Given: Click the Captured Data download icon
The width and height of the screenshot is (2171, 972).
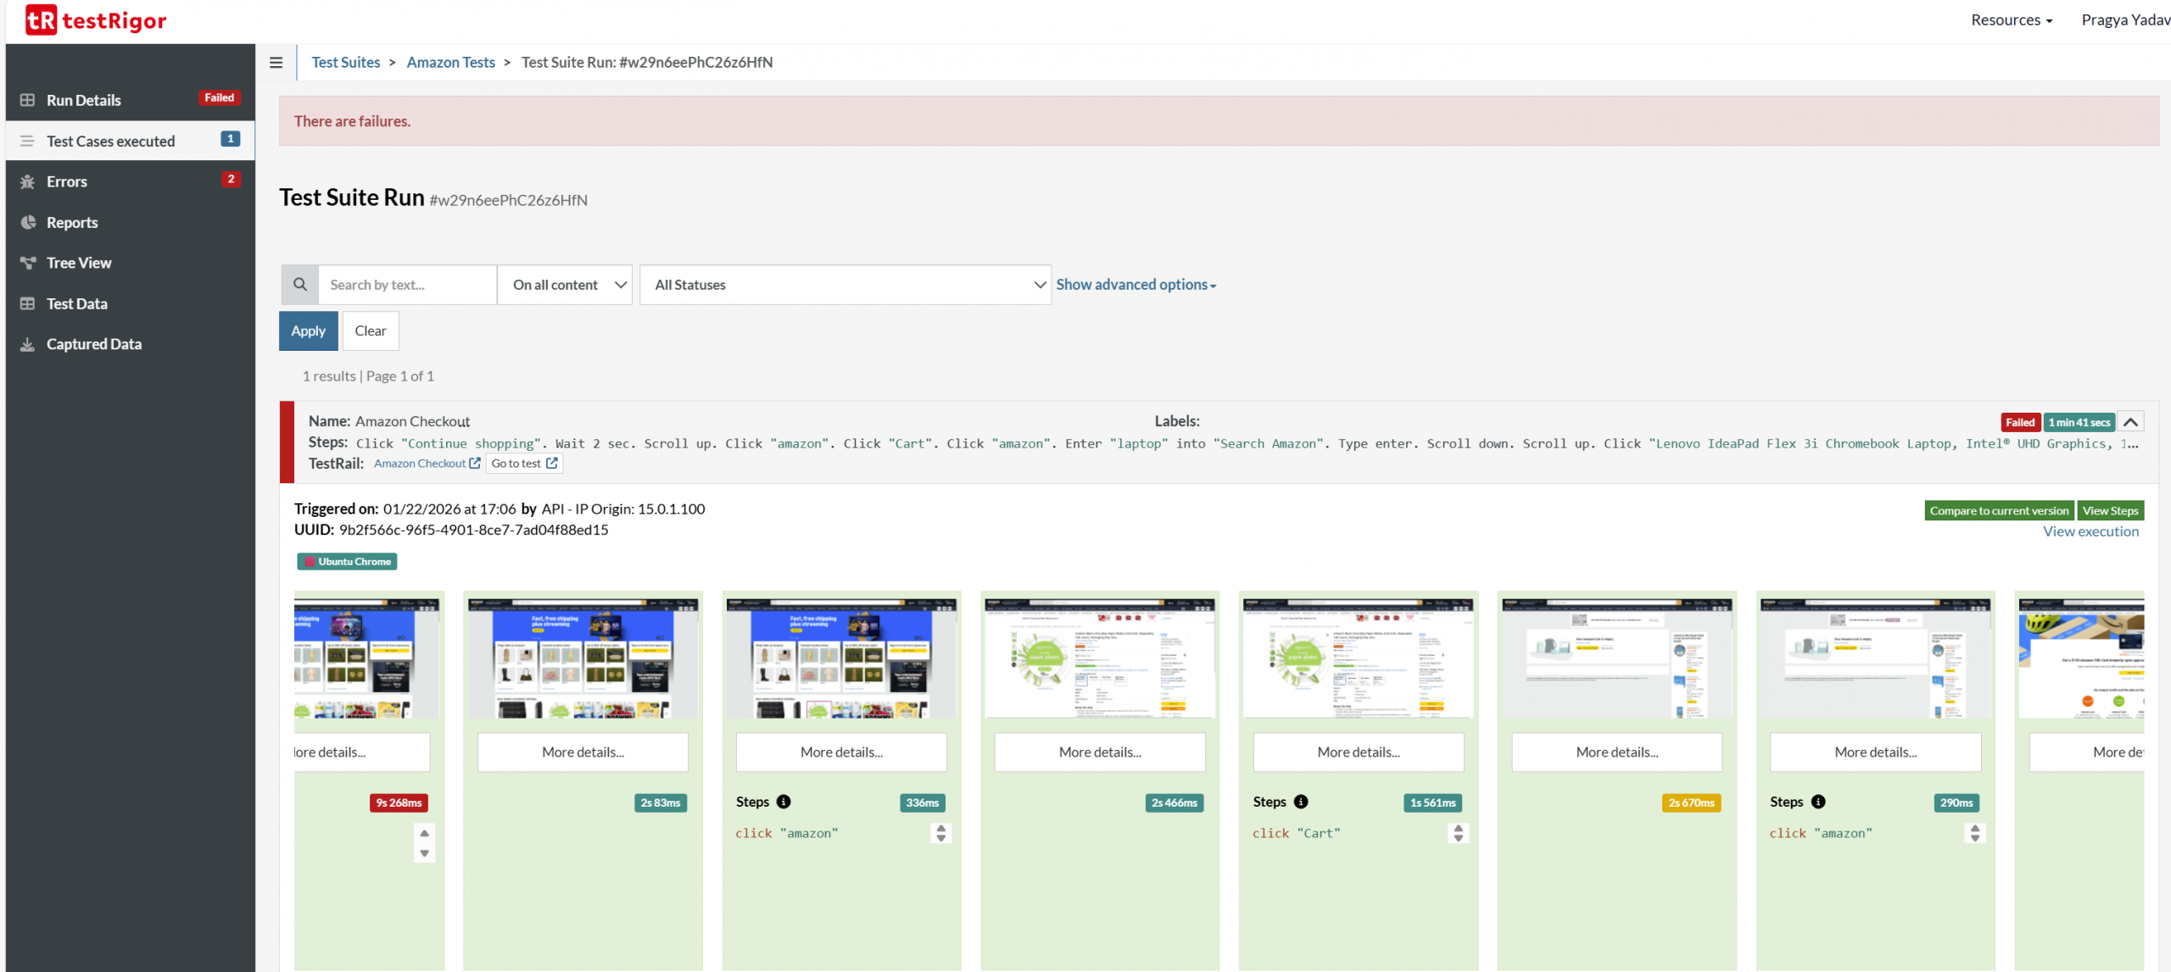Looking at the screenshot, I should [27, 344].
